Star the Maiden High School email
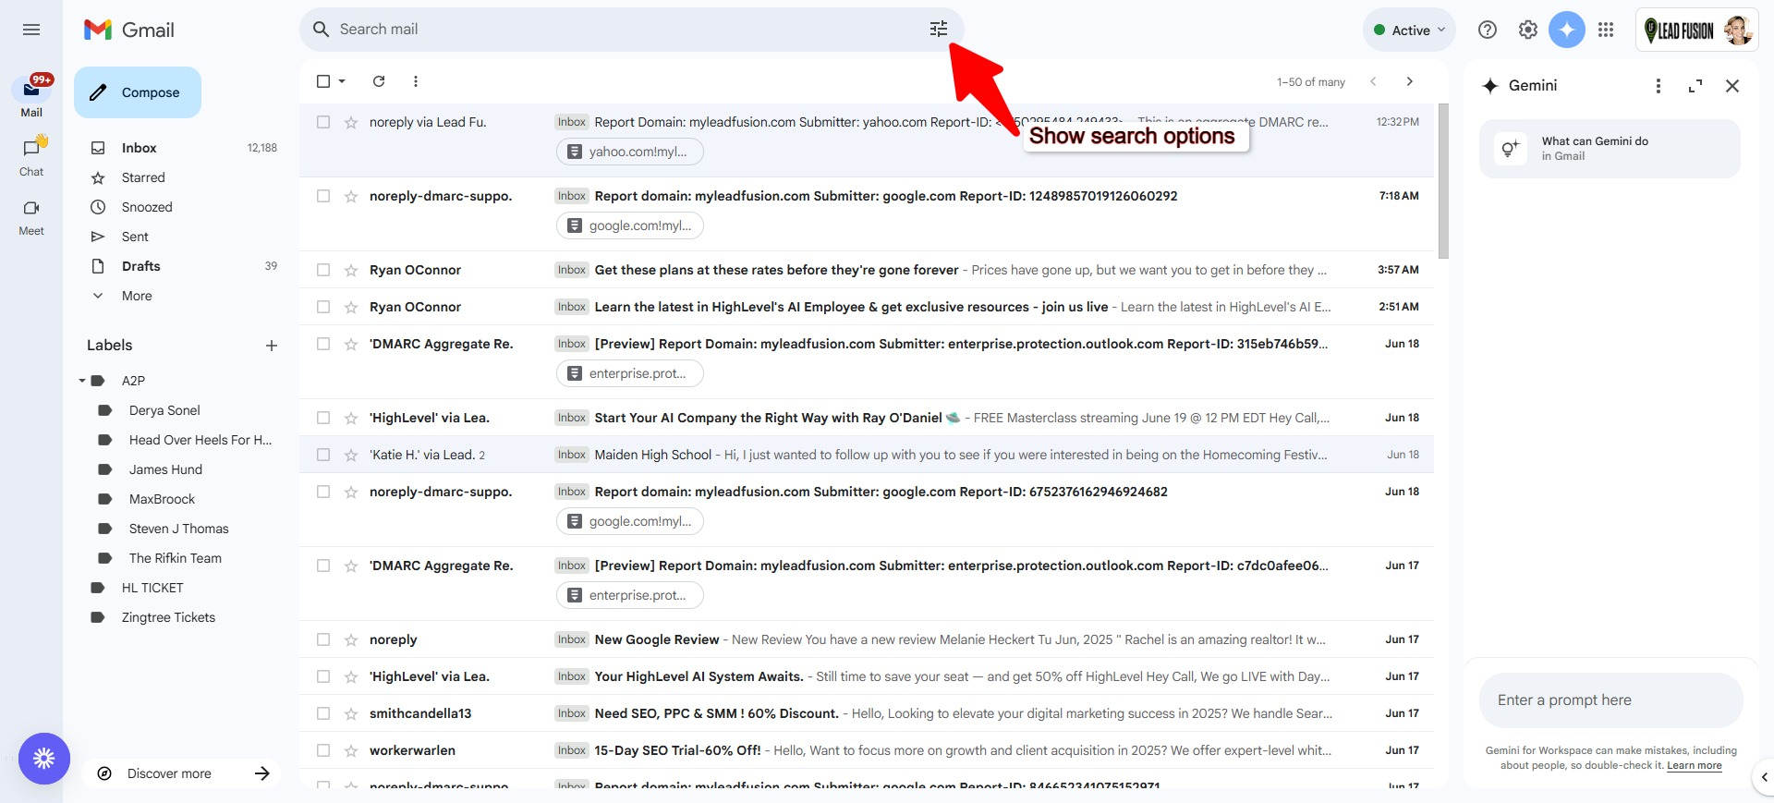Image resolution: width=1774 pixels, height=803 pixels. 351,455
